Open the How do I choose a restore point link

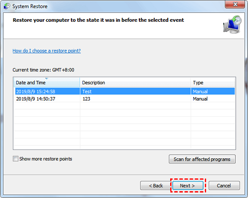coord(47,50)
